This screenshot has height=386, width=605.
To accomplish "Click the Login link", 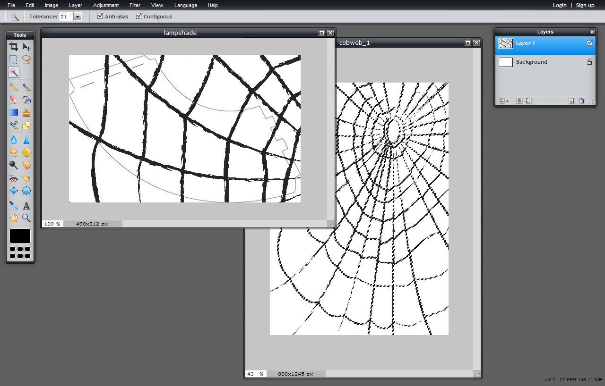I will pyautogui.click(x=560, y=5).
